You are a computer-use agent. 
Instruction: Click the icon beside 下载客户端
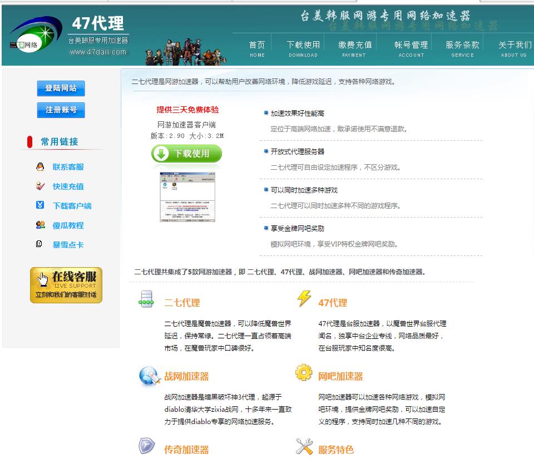(40, 205)
